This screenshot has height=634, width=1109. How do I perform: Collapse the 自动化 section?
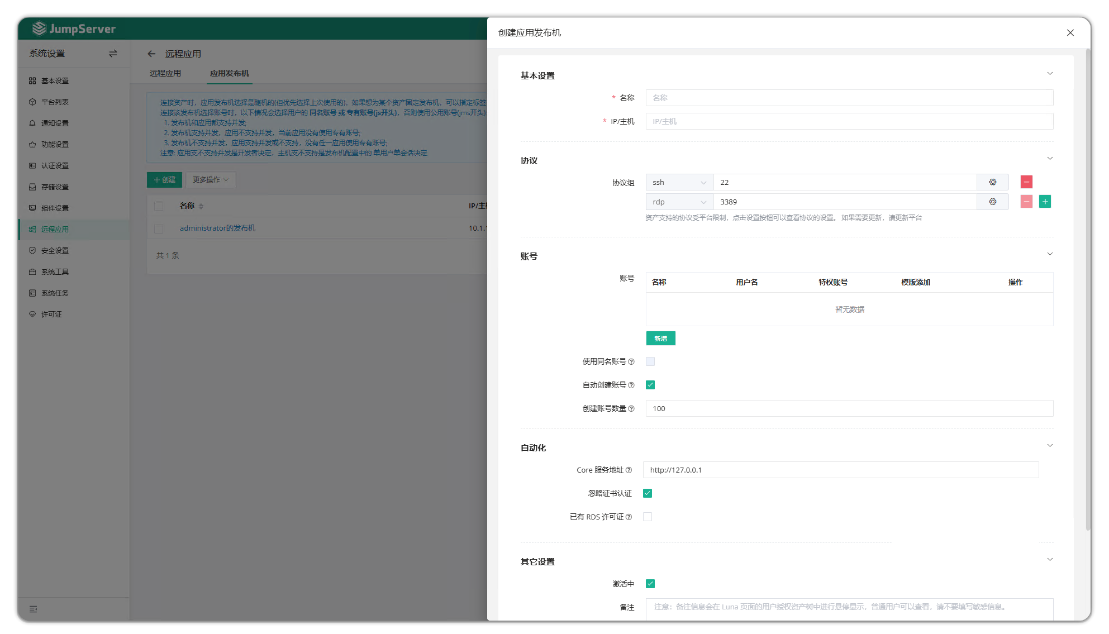1050,446
